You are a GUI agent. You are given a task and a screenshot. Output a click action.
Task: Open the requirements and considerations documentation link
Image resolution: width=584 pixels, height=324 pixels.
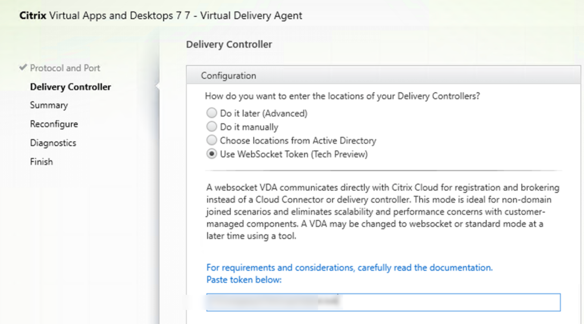[349, 267]
